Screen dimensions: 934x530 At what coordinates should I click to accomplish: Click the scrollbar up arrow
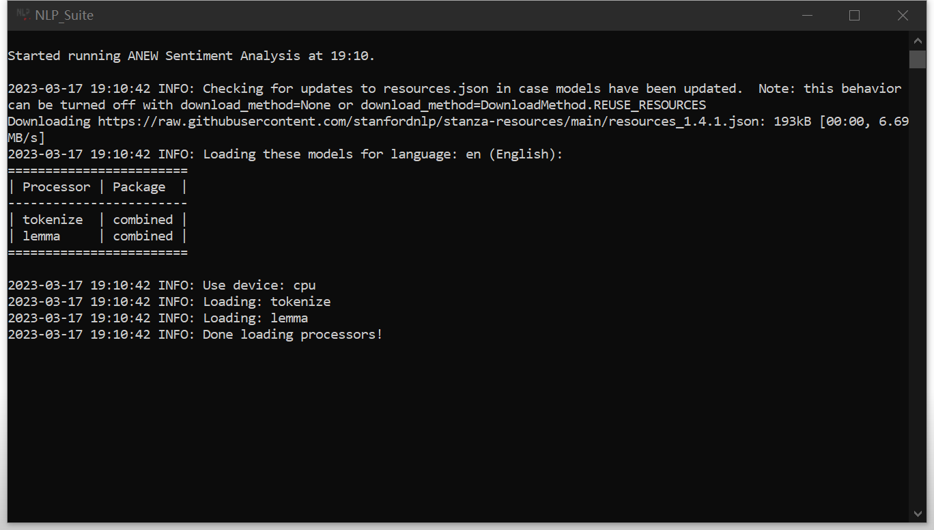coord(918,40)
